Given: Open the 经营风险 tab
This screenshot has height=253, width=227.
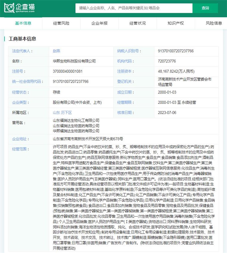Looking at the screenshot, I should click(61, 23).
